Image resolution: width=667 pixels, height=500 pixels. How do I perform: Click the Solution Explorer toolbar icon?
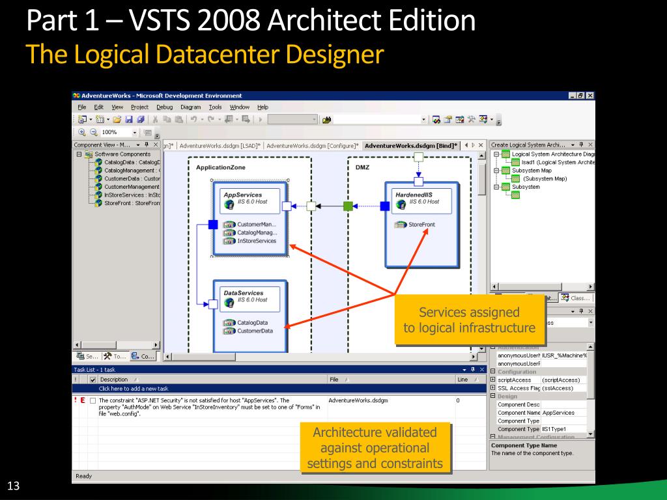point(436,120)
